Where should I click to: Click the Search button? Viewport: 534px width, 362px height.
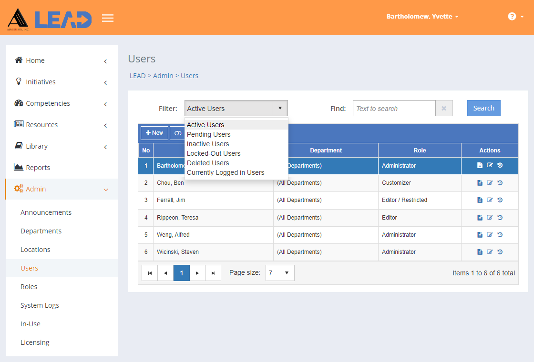tap(483, 108)
